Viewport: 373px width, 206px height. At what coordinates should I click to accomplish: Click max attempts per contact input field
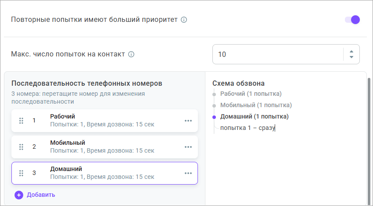click(276, 54)
